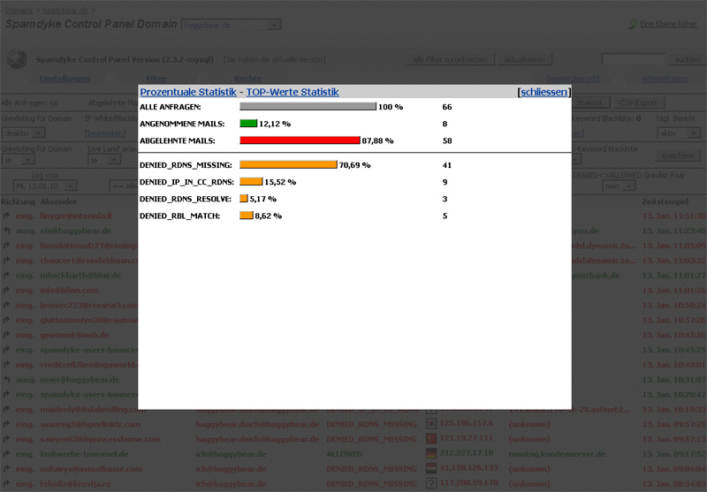
Task: Click the bearbeiten link
Action: click(x=105, y=133)
